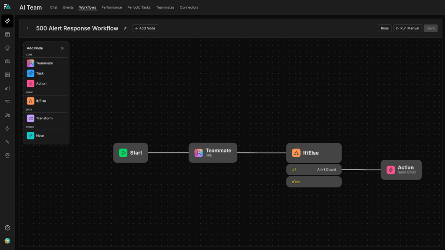Viewport: 445px width, 250px height.
Task: Add a Task node from the panel
Action: (40, 73)
